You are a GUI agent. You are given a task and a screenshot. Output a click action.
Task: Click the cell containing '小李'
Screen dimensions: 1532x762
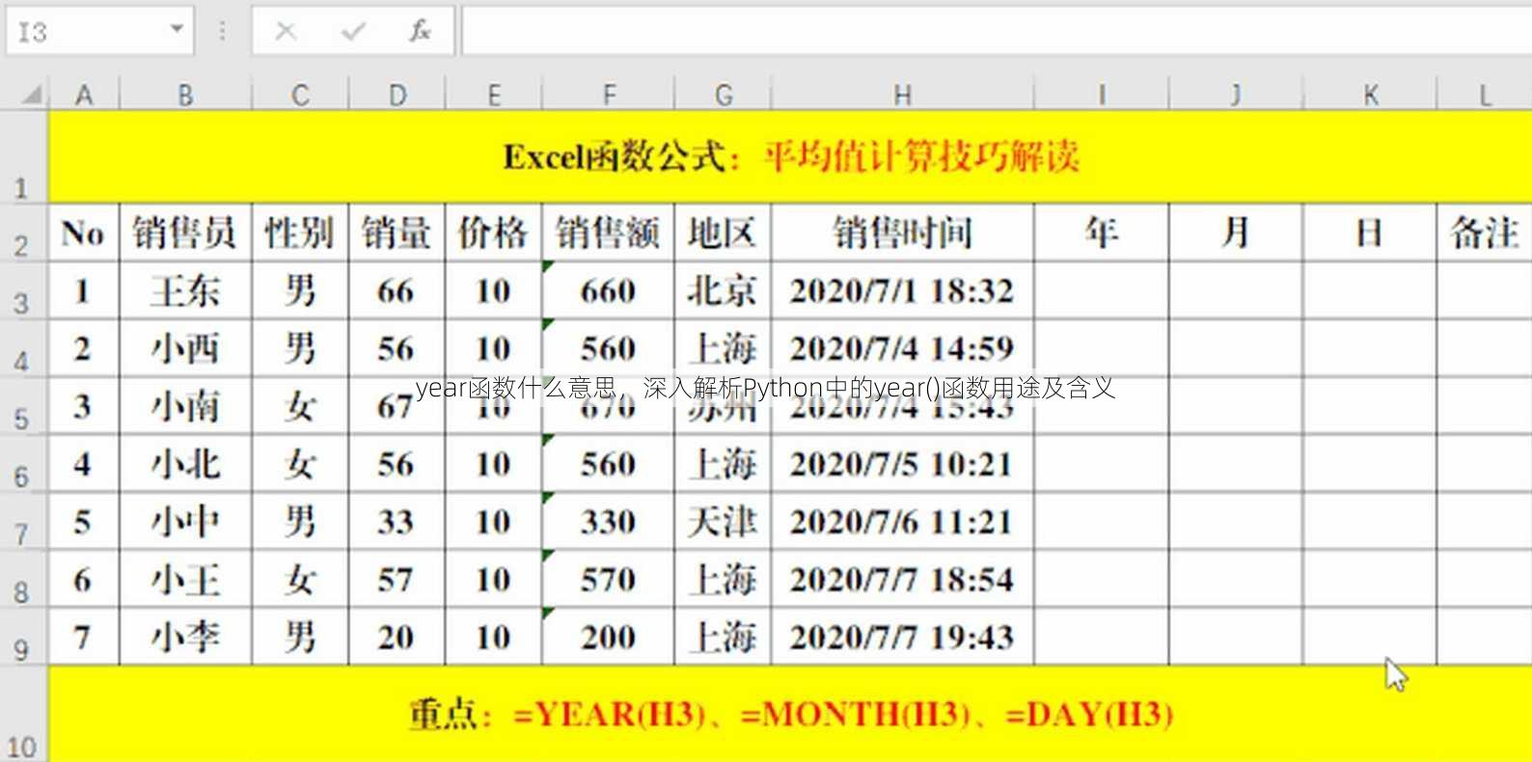(185, 638)
